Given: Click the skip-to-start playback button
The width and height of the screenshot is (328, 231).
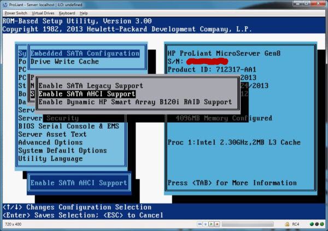Looking at the screenshot, I should tap(200, 224).
